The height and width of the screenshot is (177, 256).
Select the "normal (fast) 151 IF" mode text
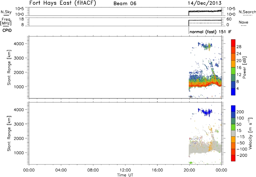point(211,32)
